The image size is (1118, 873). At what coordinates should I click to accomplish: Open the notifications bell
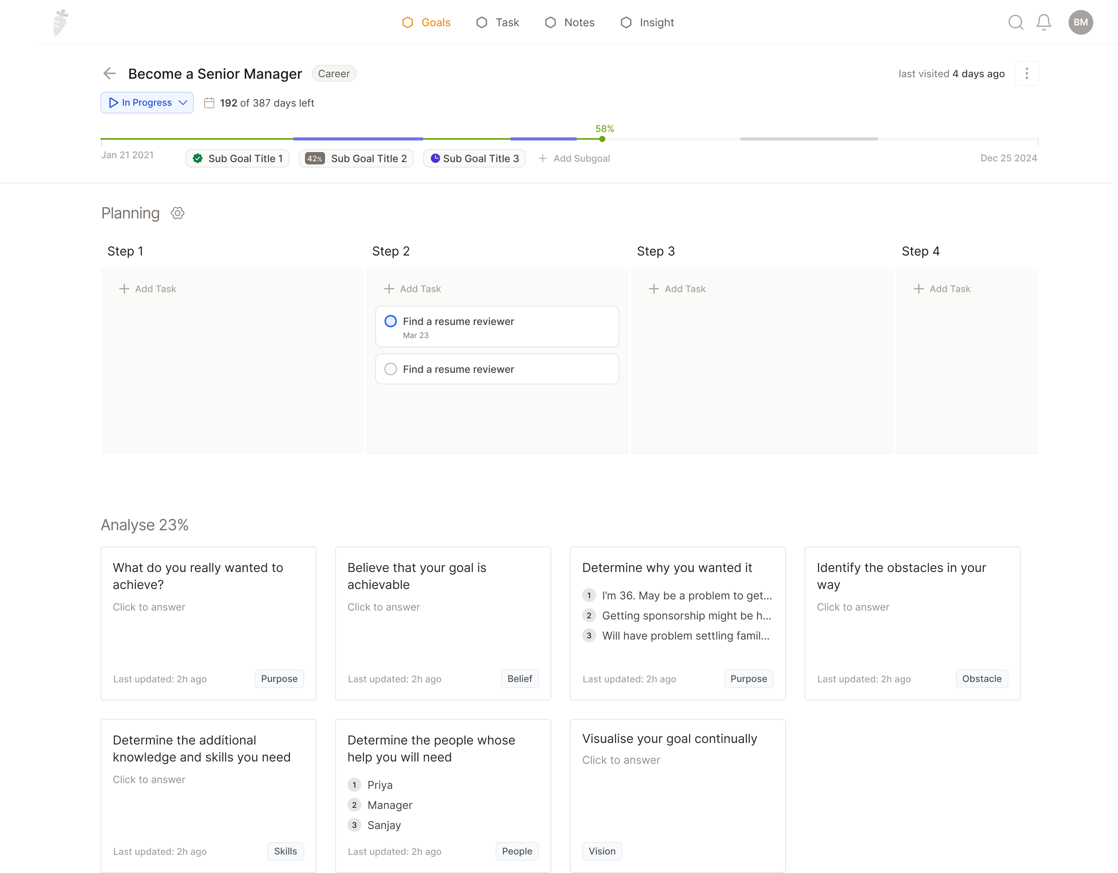(x=1043, y=22)
